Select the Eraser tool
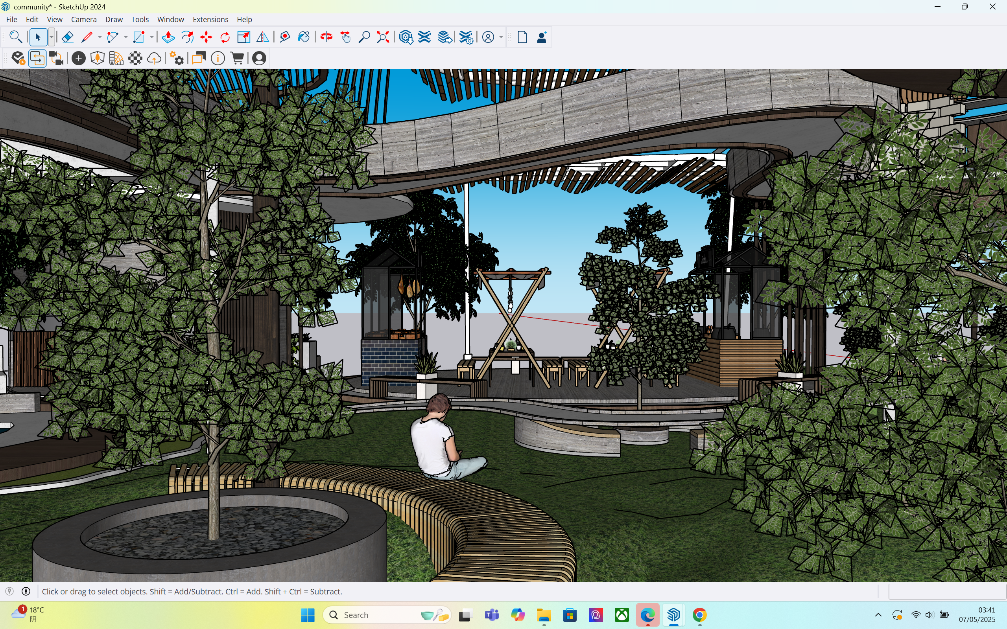The width and height of the screenshot is (1007, 629). pyautogui.click(x=67, y=37)
